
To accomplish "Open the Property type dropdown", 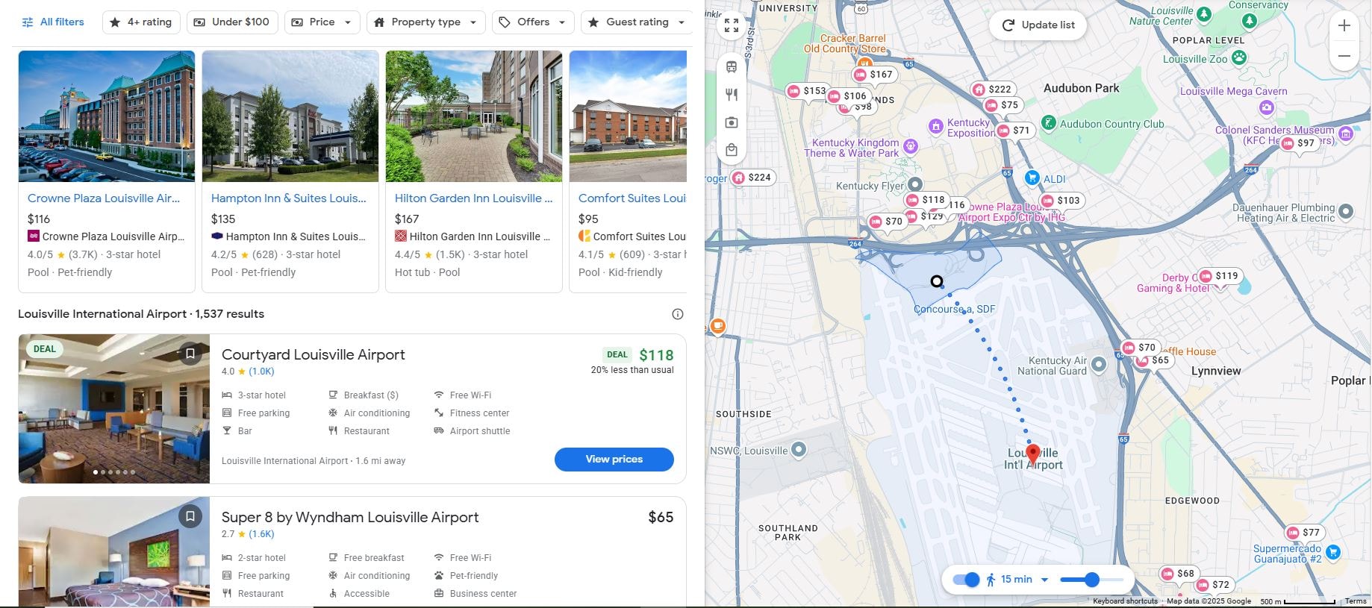I will click(x=425, y=22).
